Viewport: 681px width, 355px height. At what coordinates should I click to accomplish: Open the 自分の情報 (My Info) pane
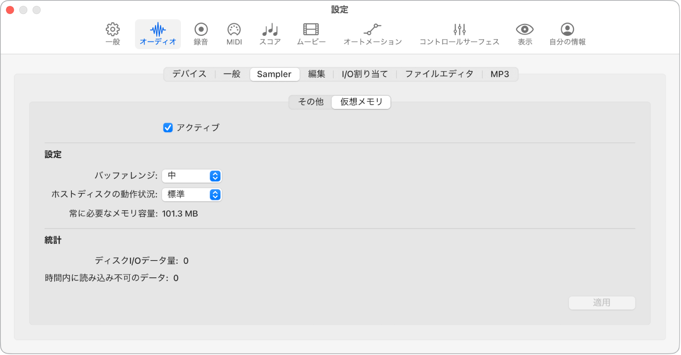click(566, 34)
